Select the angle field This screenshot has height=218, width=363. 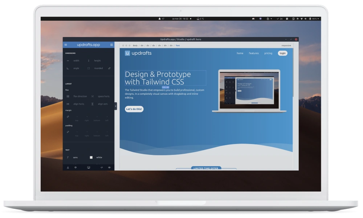[76, 68]
